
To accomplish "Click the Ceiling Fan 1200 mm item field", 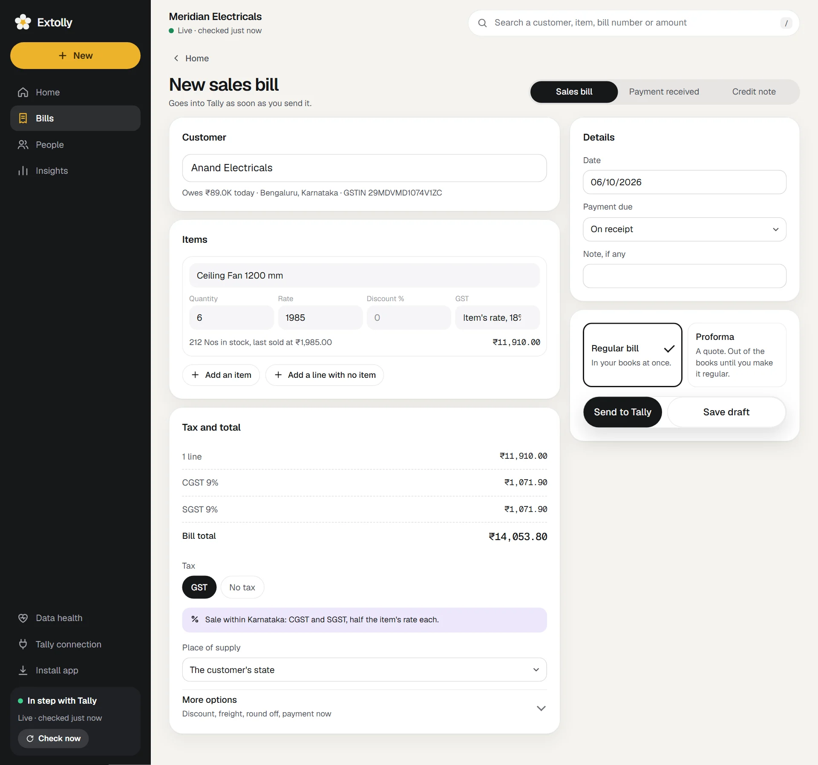I will pyautogui.click(x=364, y=276).
